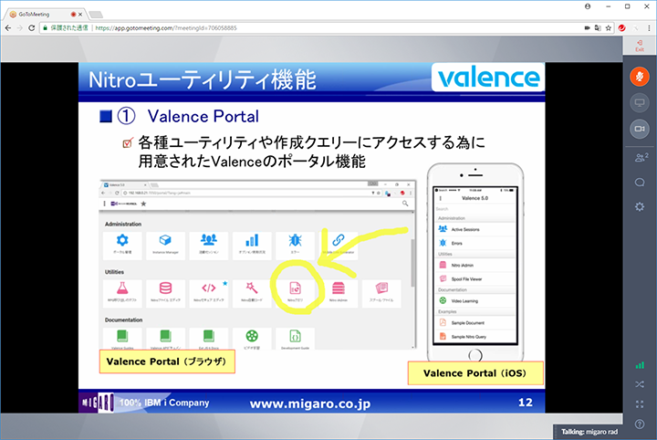The width and height of the screenshot is (657, 440).
Task: Turn on the webcam camera button
Action: (x=640, y=129)
